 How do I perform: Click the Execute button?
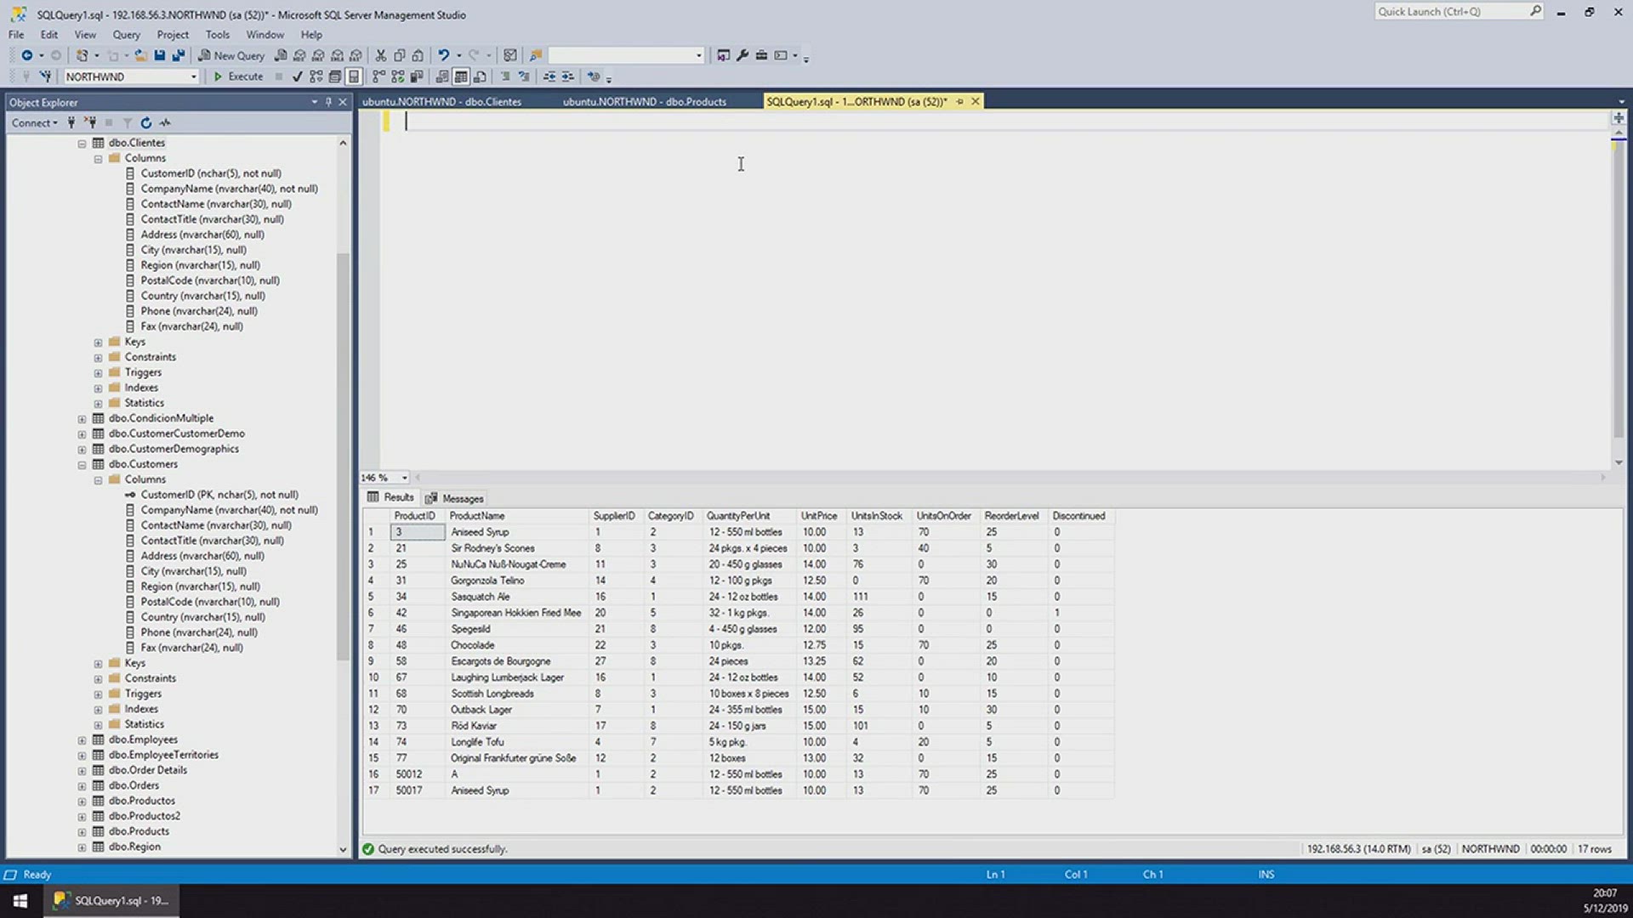tap(238, 76)
